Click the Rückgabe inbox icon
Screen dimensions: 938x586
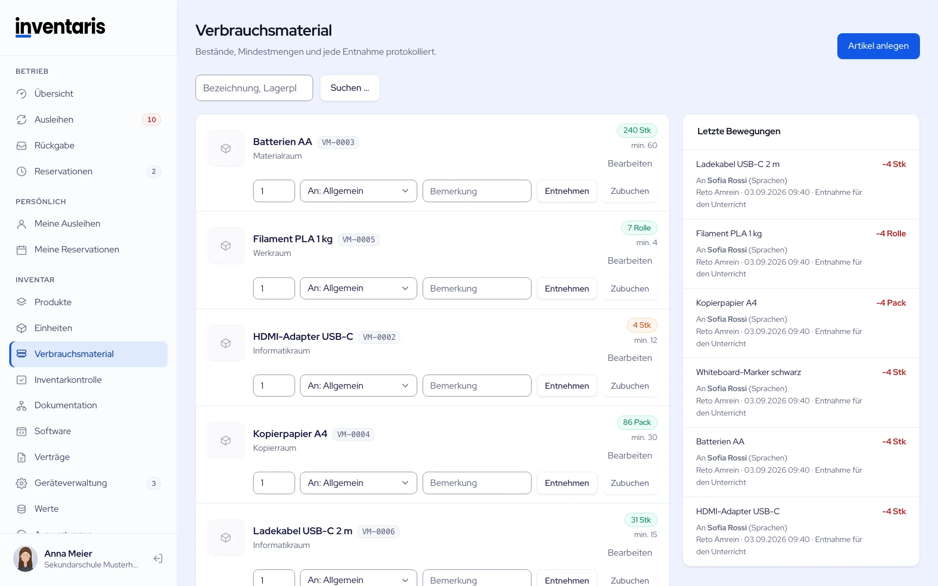click(21, 146)
